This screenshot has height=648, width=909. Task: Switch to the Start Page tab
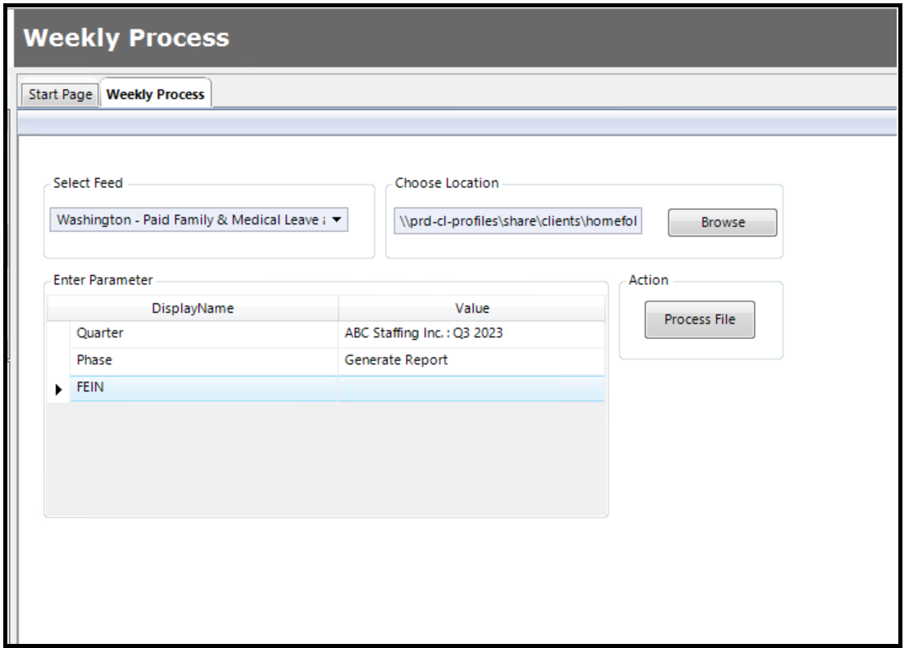coord(60,94)
